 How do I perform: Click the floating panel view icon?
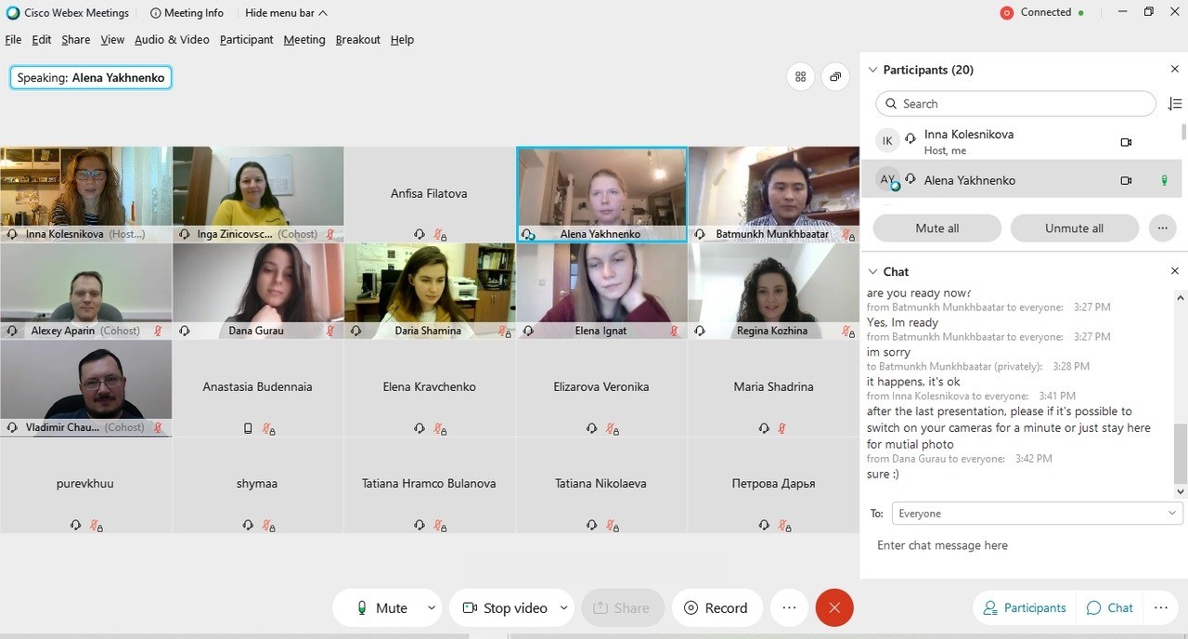835,77
